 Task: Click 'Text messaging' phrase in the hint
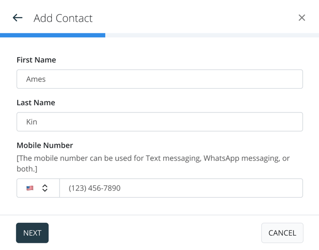click(x=171, y=159)
